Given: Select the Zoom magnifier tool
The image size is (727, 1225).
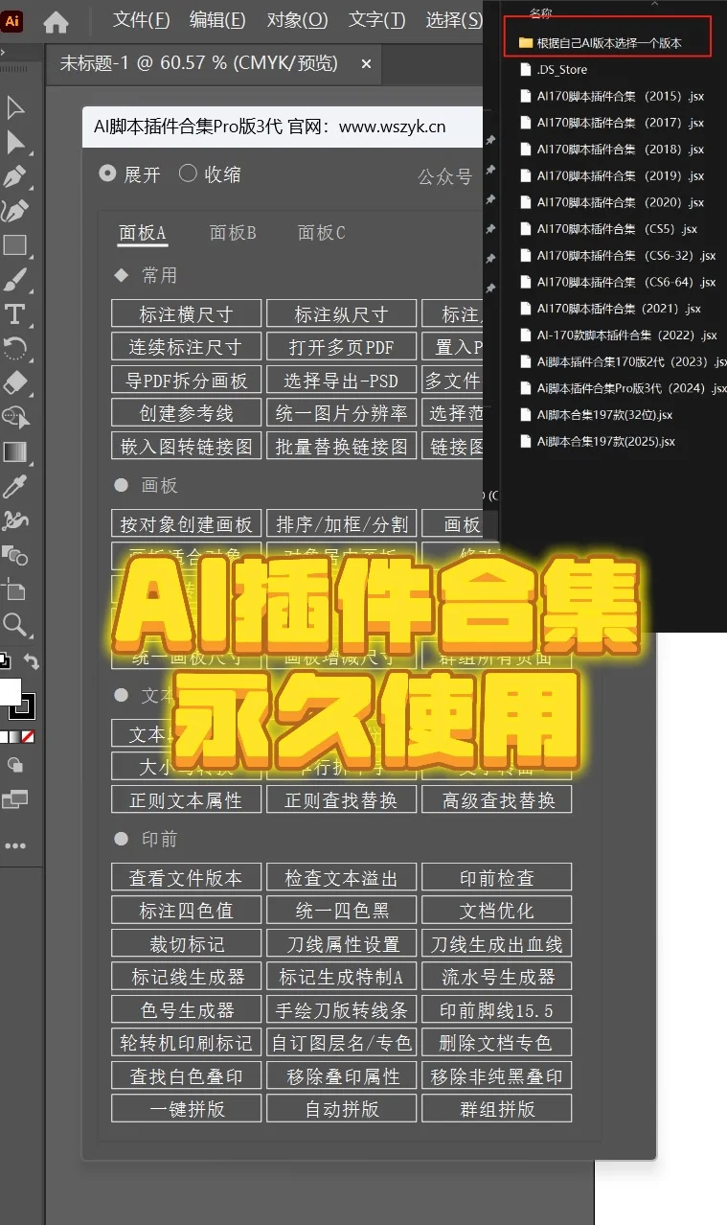Looking at the screenshot, I should tap(15, 625).
